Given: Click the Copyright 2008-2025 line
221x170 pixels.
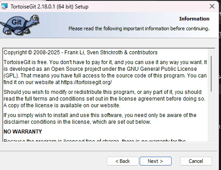Looking at the screenshot, I should (80, 53).
